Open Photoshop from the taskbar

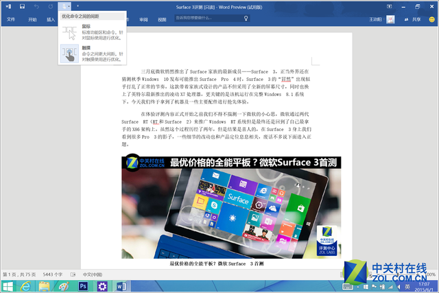point(83,286)
